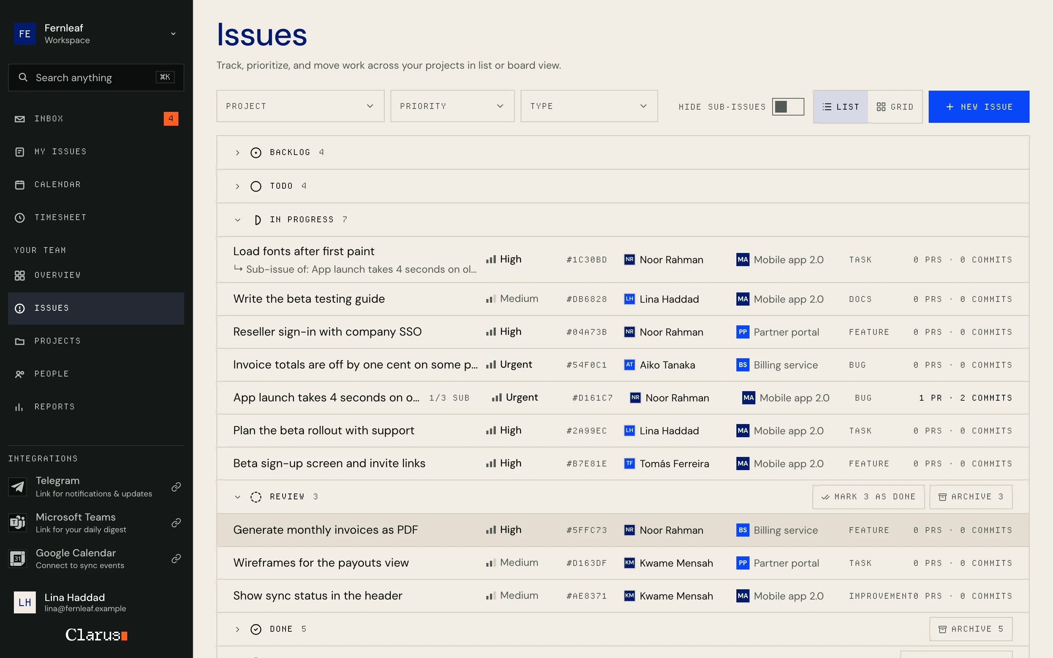Toggle the Hide Sub-issues switch

(788, 107)
